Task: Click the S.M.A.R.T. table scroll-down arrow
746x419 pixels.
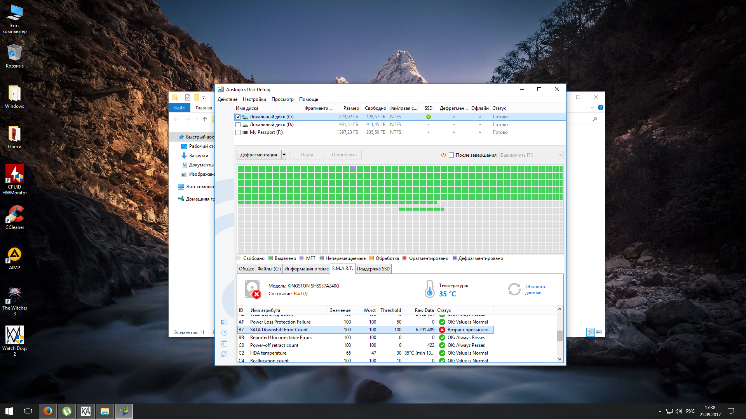Action: pyautogui.click(x=559, y=359)
